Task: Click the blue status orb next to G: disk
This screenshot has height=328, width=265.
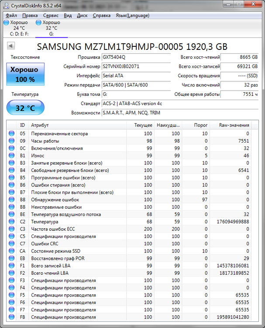Action: tap(38, 22)
